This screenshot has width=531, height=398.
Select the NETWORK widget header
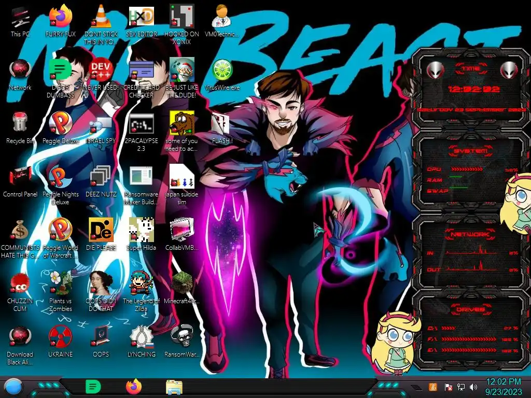470,234
